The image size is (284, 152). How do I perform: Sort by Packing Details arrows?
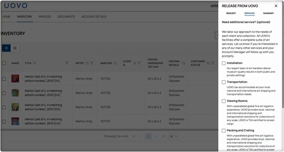tap(183, 63)
